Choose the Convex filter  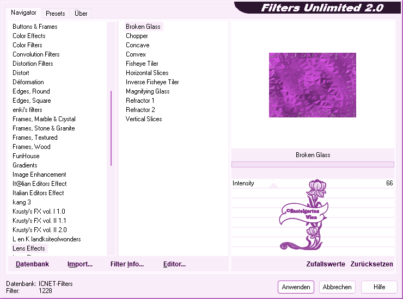pos(136,54)
